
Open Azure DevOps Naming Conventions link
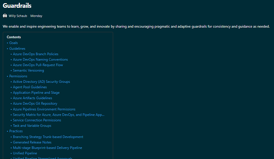(x=40, y=59)
